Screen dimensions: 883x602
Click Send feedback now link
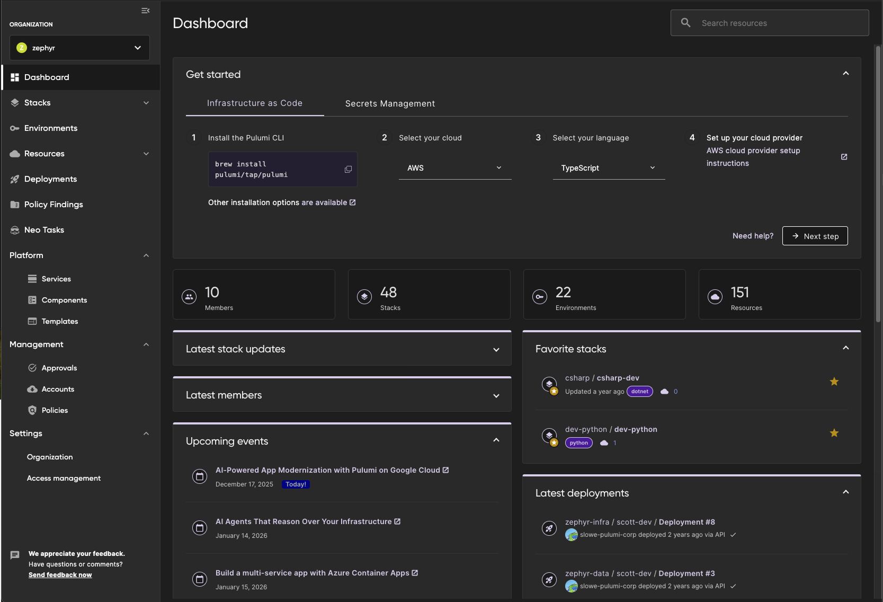pyautogui.click(x=60, y=575)
